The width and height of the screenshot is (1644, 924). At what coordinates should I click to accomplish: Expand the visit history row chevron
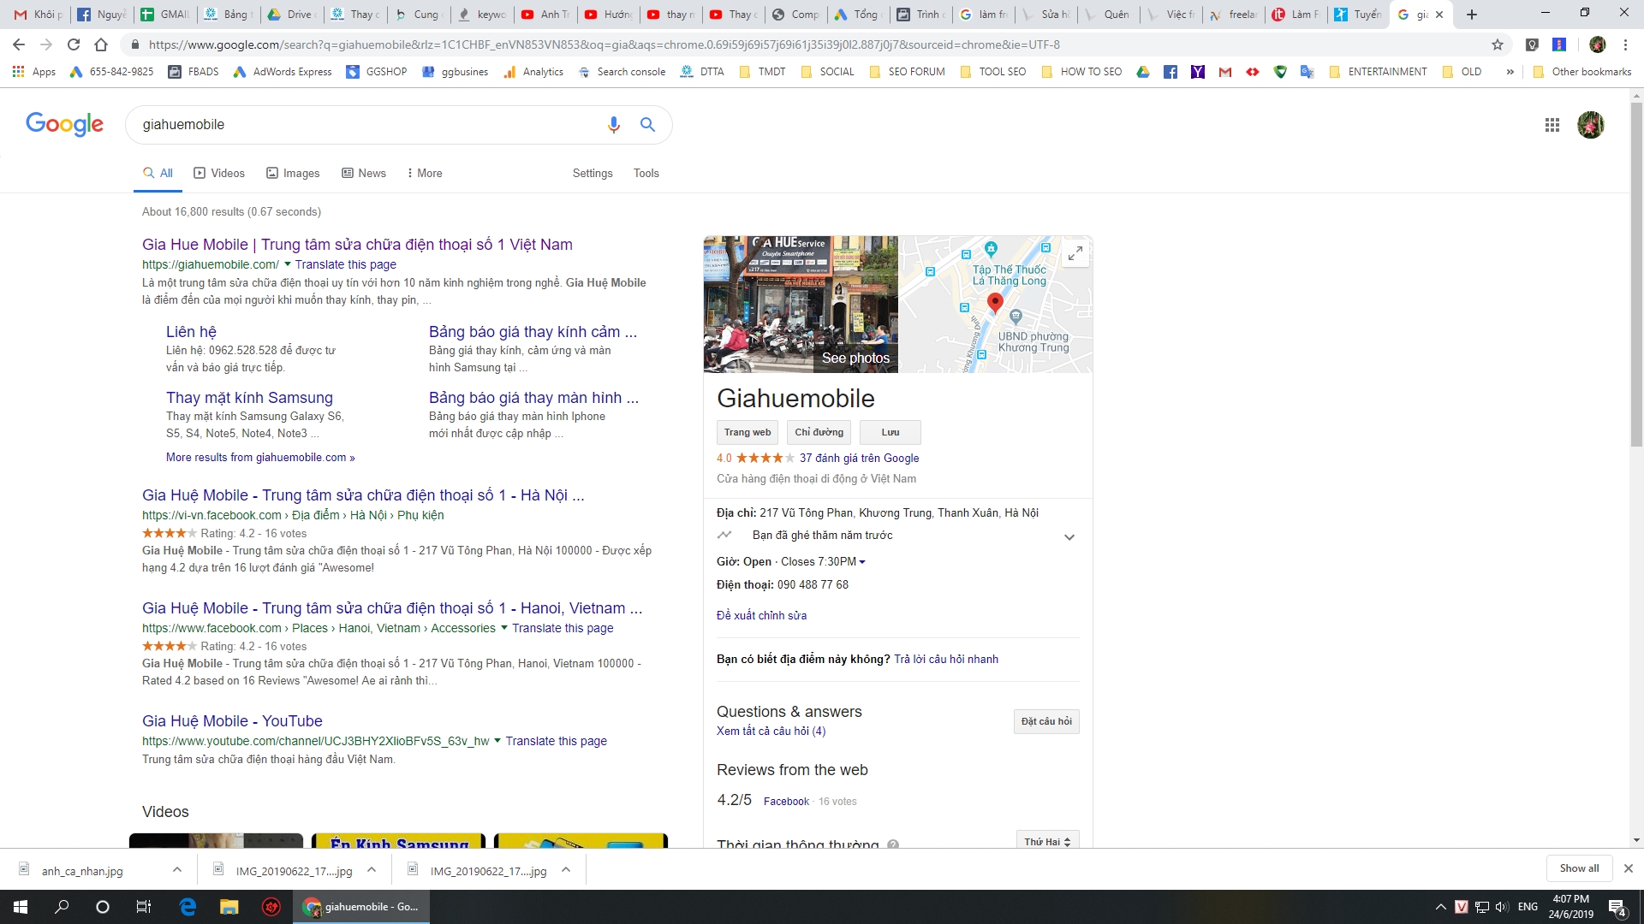tap(1069, 537)
